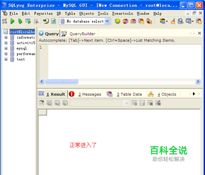
Task: Select the mysql database in tree
Action: click(22, 48)
